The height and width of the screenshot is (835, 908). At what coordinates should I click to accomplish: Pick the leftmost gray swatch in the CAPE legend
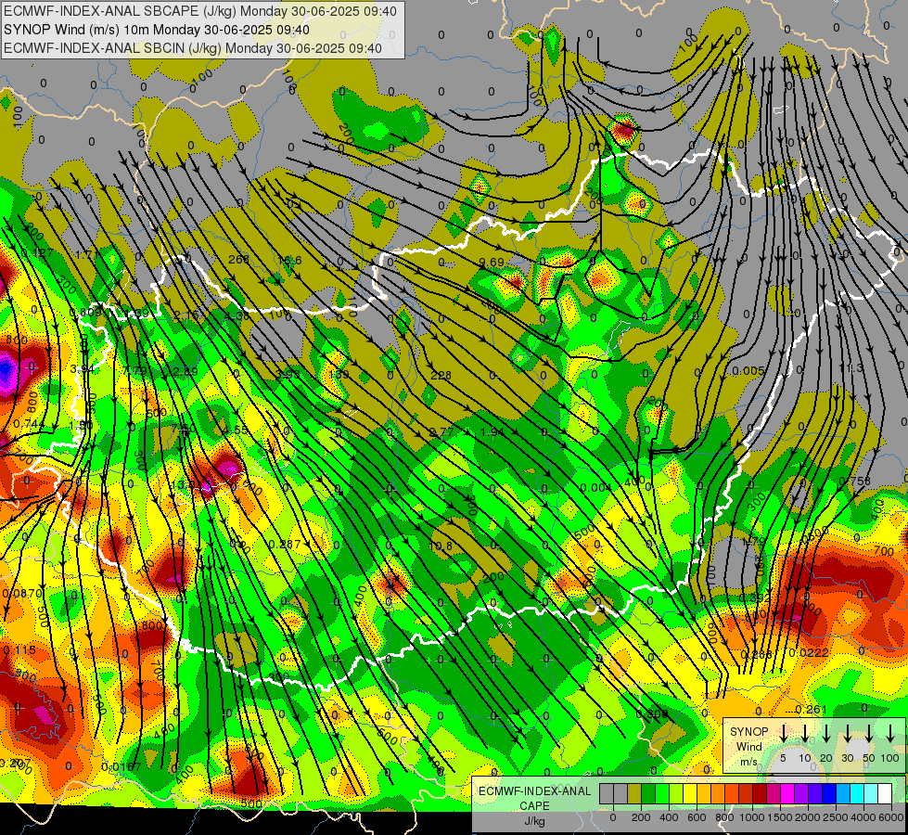607,793
